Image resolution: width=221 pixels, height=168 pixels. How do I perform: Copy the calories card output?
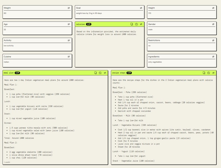click(x=132, y=24)
